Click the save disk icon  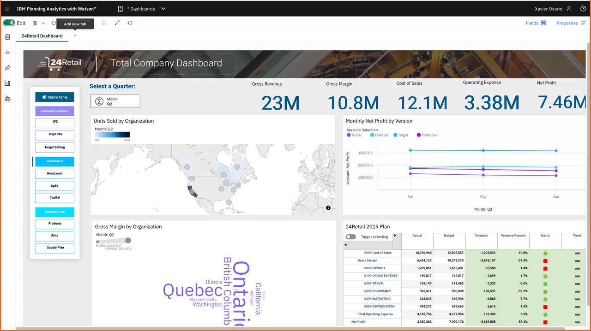35,23
